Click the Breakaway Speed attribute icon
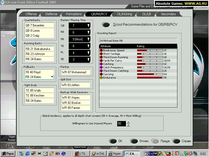Screen dimensions: 209x157 click(101, 50)
